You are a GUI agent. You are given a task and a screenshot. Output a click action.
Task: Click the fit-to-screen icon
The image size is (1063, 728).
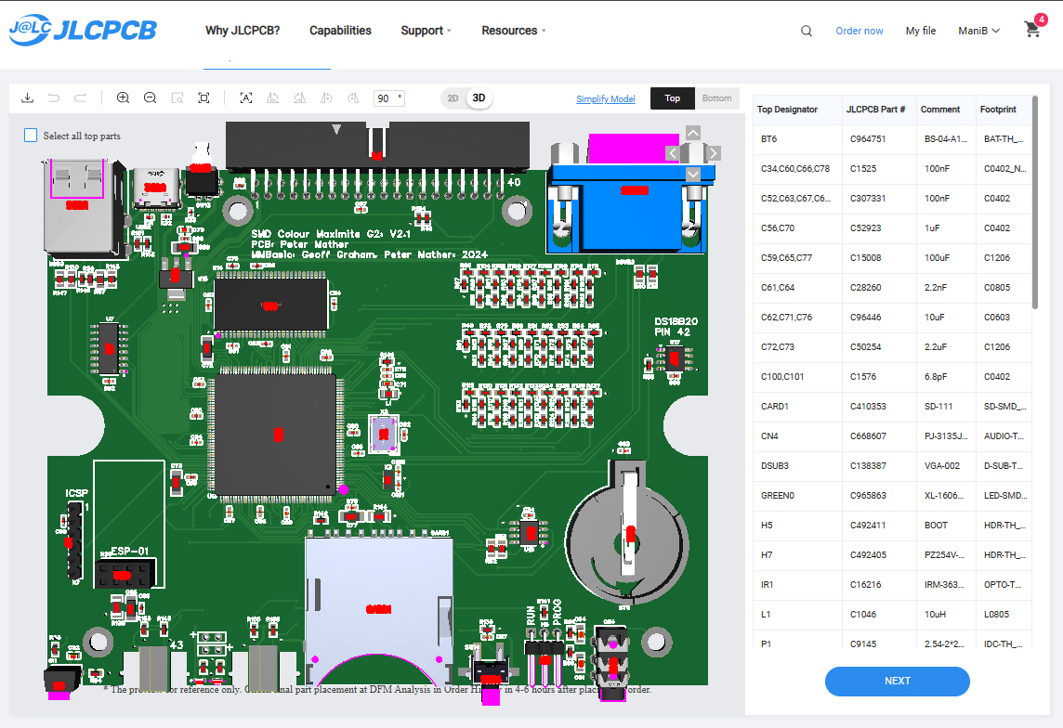pyautogui.click(x=203, y=98)
